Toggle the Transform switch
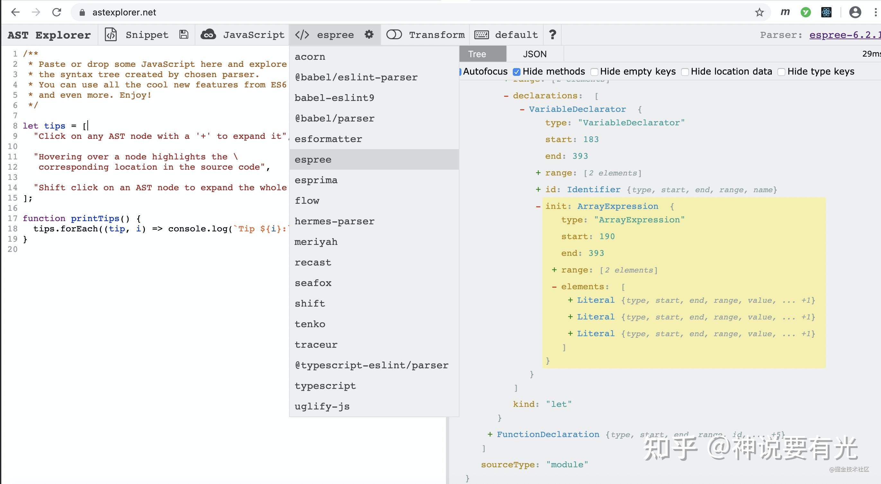 point(394,34)
